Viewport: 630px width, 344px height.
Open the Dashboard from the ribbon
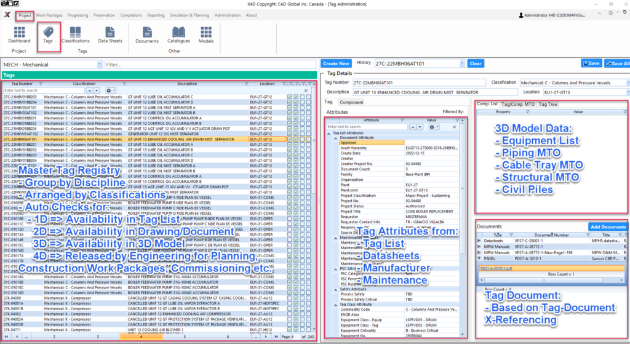pos(19,36)
